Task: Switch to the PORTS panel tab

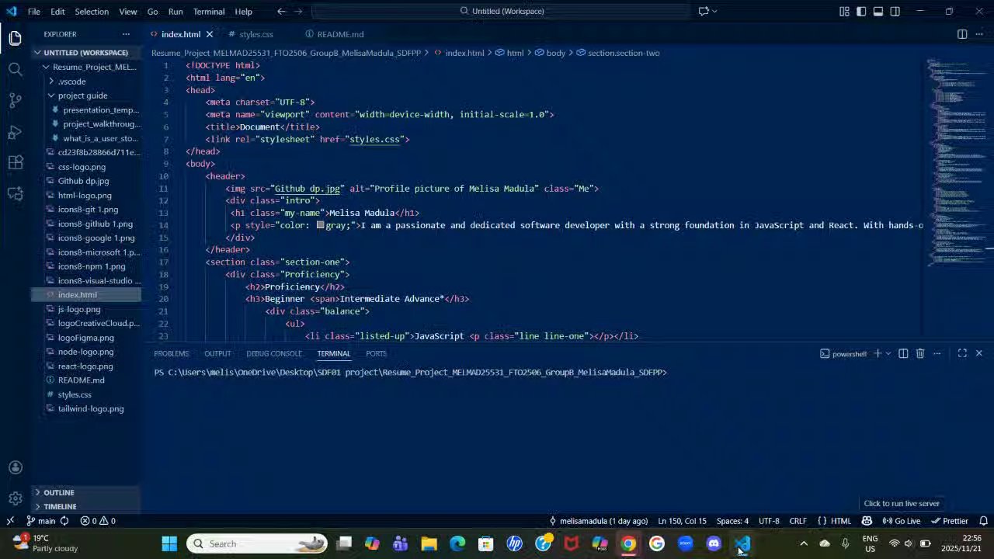Action: coord(376,354)
